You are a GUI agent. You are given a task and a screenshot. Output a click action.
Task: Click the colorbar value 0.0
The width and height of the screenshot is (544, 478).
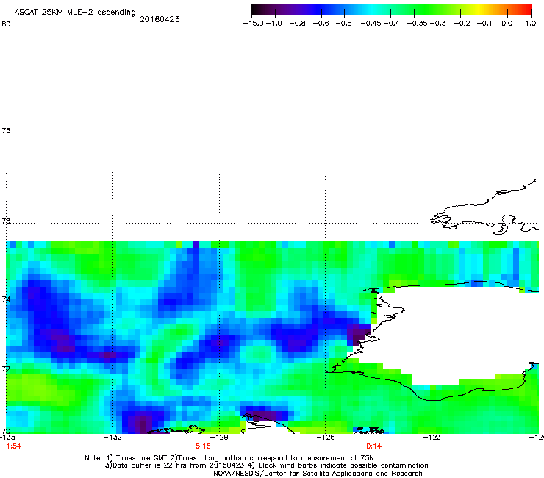(x=507, y=24)
